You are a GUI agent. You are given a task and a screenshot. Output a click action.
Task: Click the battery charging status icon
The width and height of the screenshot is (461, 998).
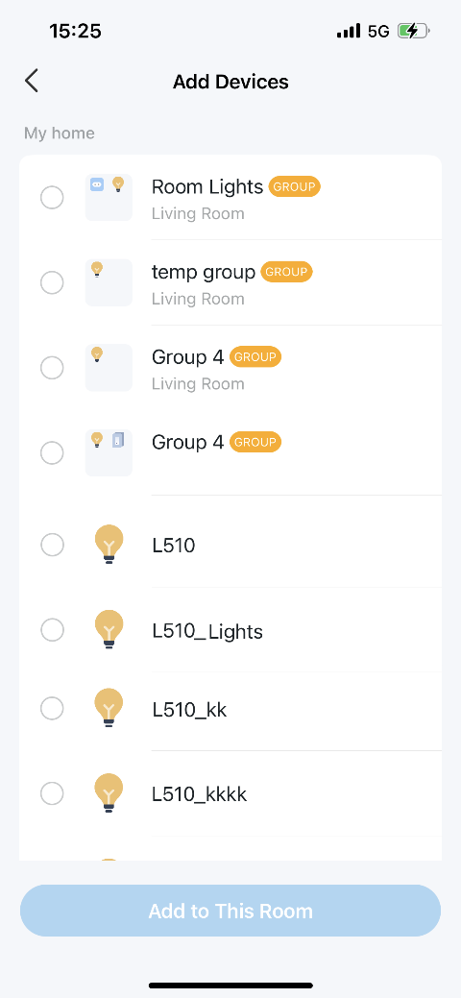coord(414,31)
